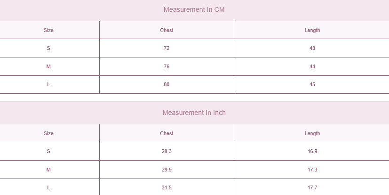Click the 28.3 inch chest cell

[x=167, y=152]
